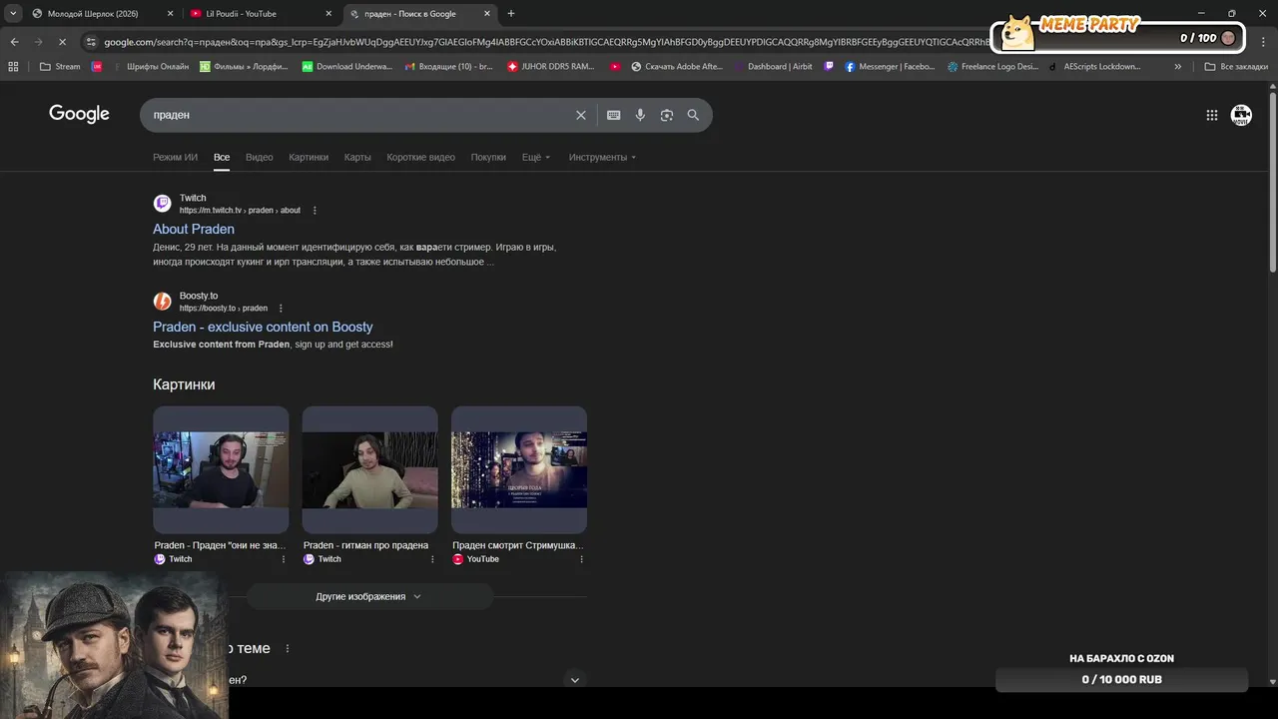Click the 'https://boosty.to › praden' breadcrumb
The width and height of the screenshot is (1278, 719).
click(224, 309)
